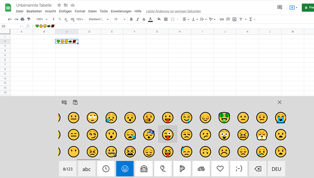Select the heart symbols emoji tab
Image resolution: width=314 pixels, height=178 pixels.
[x=220, y=169]
